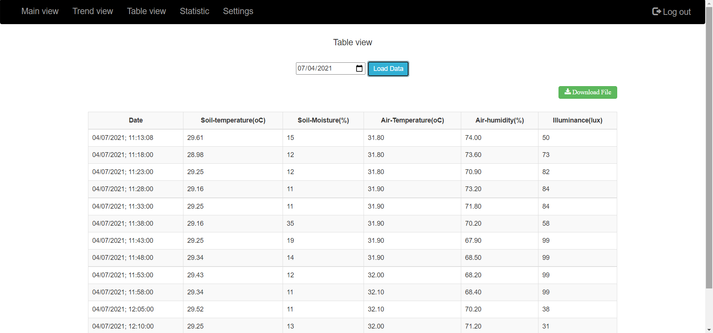Click the Soil-Moisture(%) column header
This screenshot has height=333, width=713.
point(323,120)
